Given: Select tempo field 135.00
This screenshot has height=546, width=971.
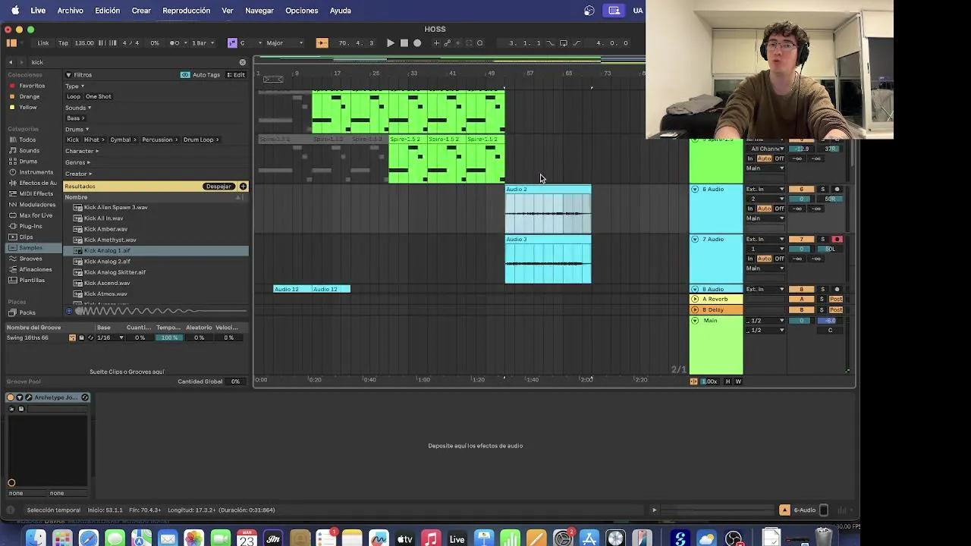Looking at the screenshot, I should click(x=84, y=43).
